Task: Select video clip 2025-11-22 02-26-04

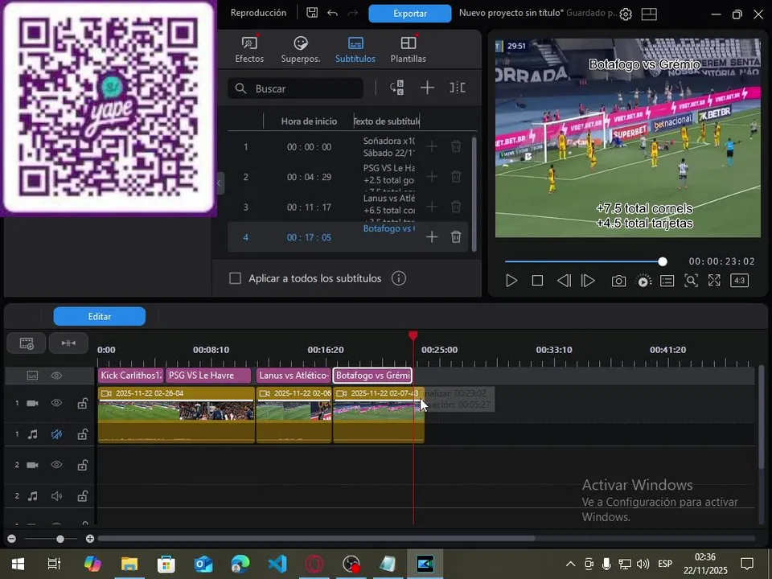Action: tap(176, 404)
